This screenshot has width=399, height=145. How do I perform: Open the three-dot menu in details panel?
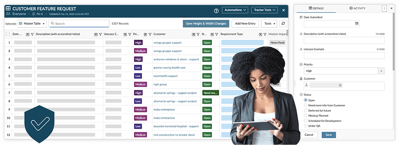coord(384,8)
